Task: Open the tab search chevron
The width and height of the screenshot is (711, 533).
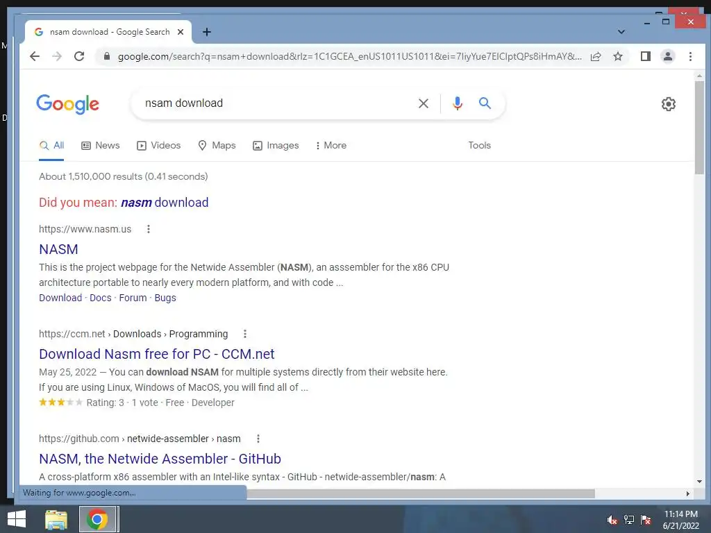Action: (x=621, y=32)
